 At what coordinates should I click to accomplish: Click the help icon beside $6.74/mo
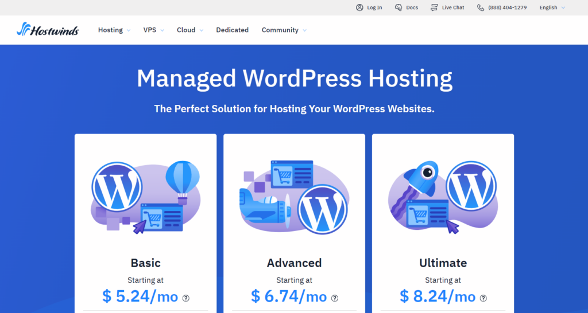click(335, 298)
